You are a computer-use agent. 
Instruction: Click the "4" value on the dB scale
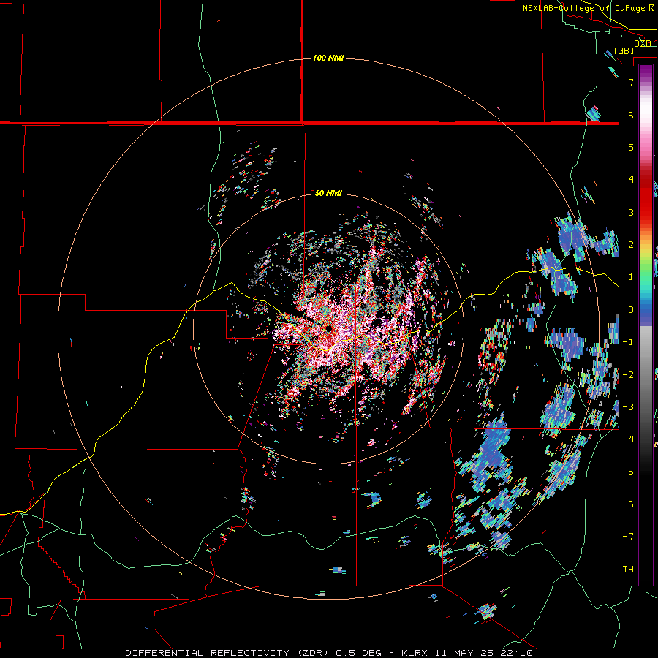coord(631,179)
